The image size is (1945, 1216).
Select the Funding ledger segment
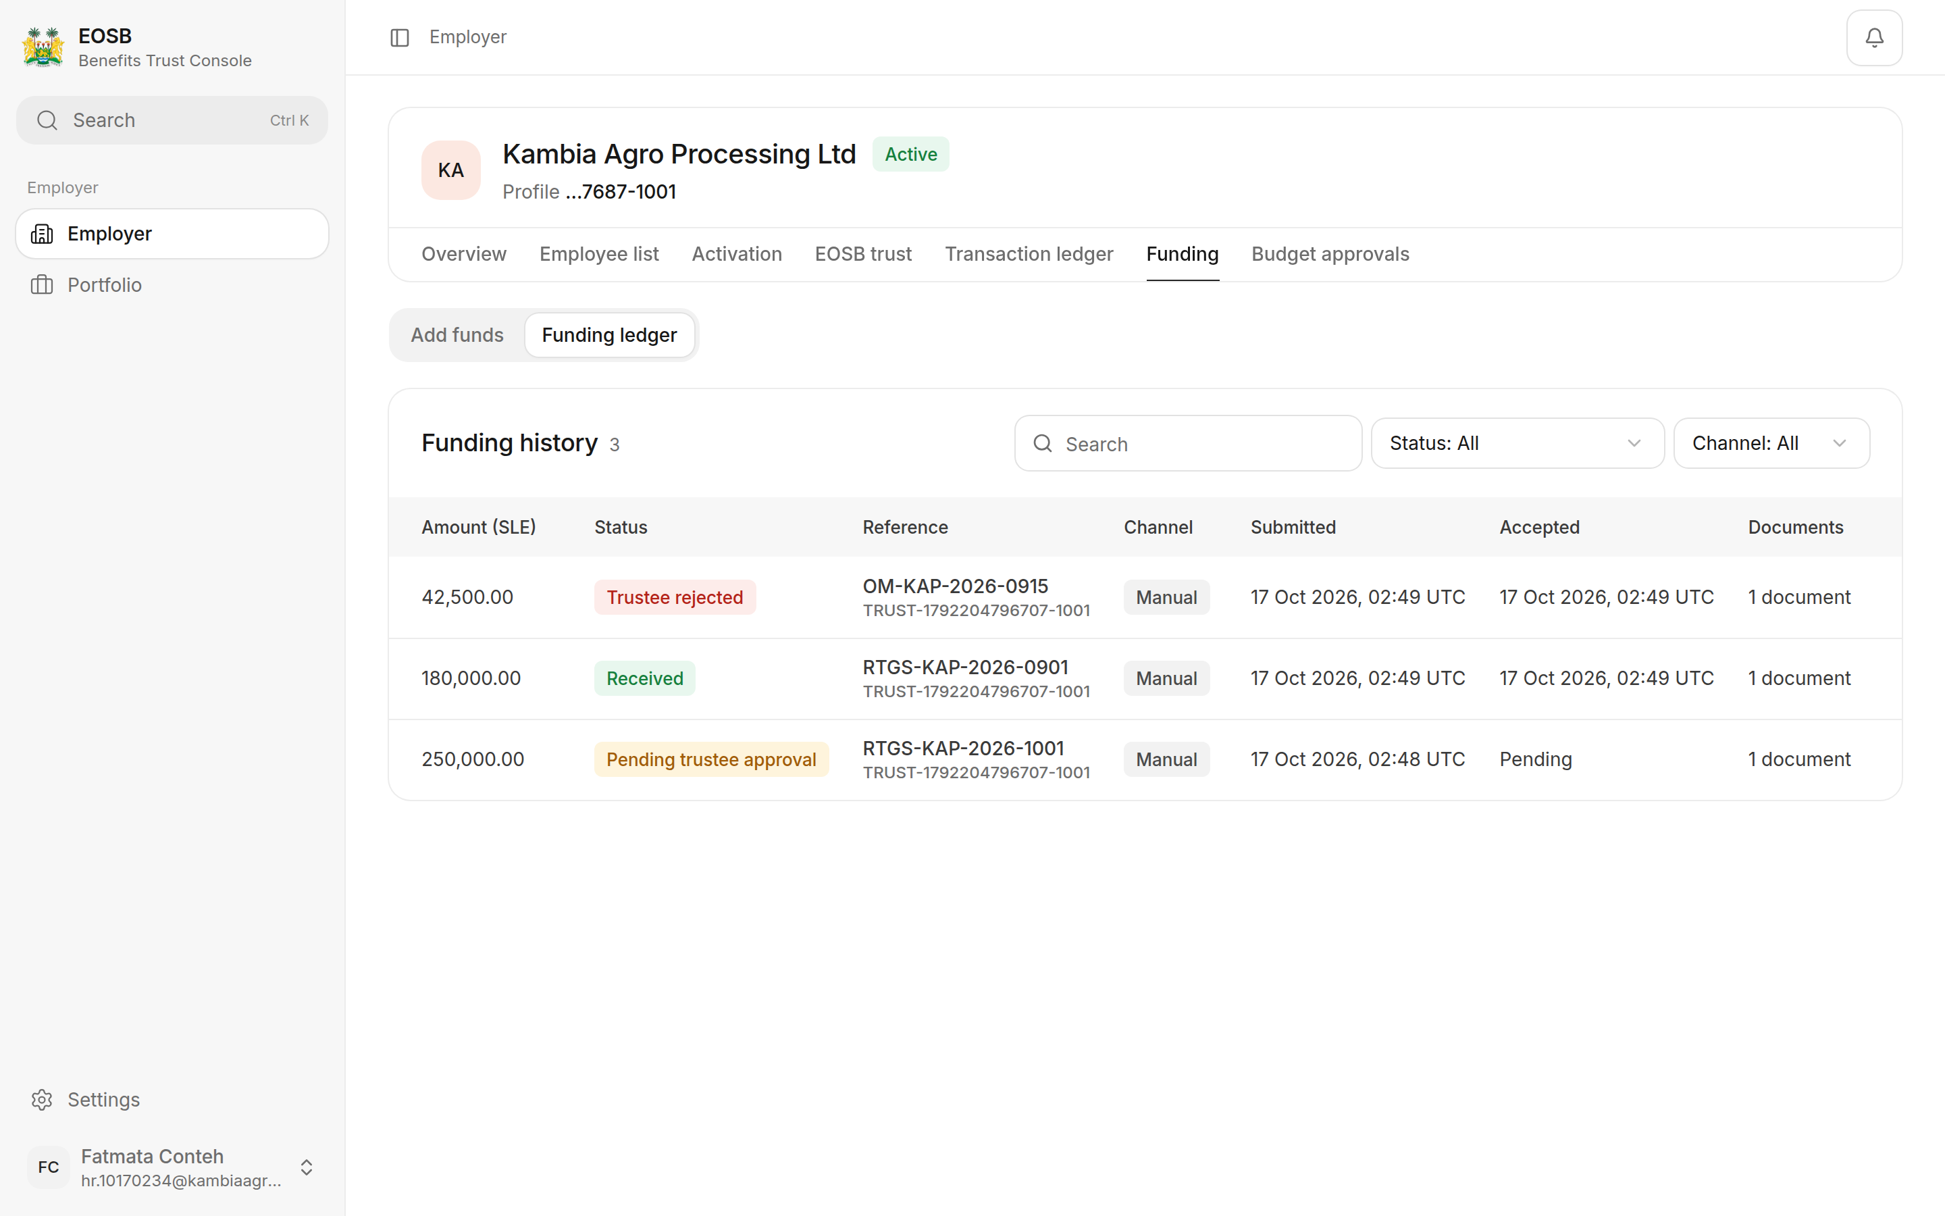pos(609,335)
